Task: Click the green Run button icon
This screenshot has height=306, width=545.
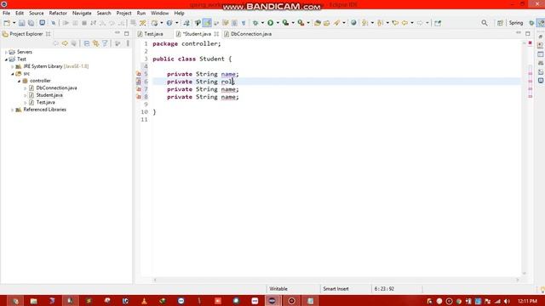Action: [271, 23]
